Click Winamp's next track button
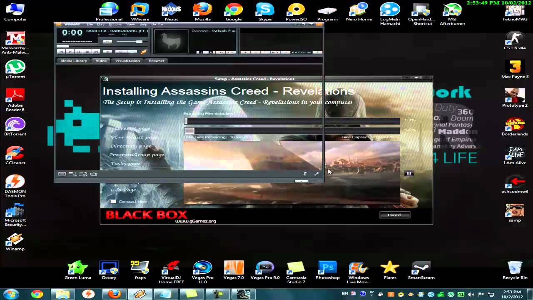This screenshot has height=300, width=533. 96,52
